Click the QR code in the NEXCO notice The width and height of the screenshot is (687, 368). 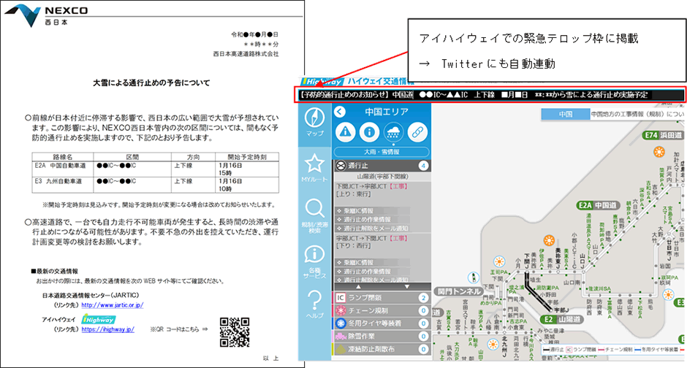point(235,332)
